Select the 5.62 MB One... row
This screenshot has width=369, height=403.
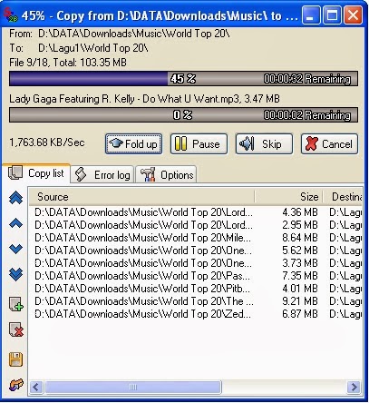tap(196, 251)
